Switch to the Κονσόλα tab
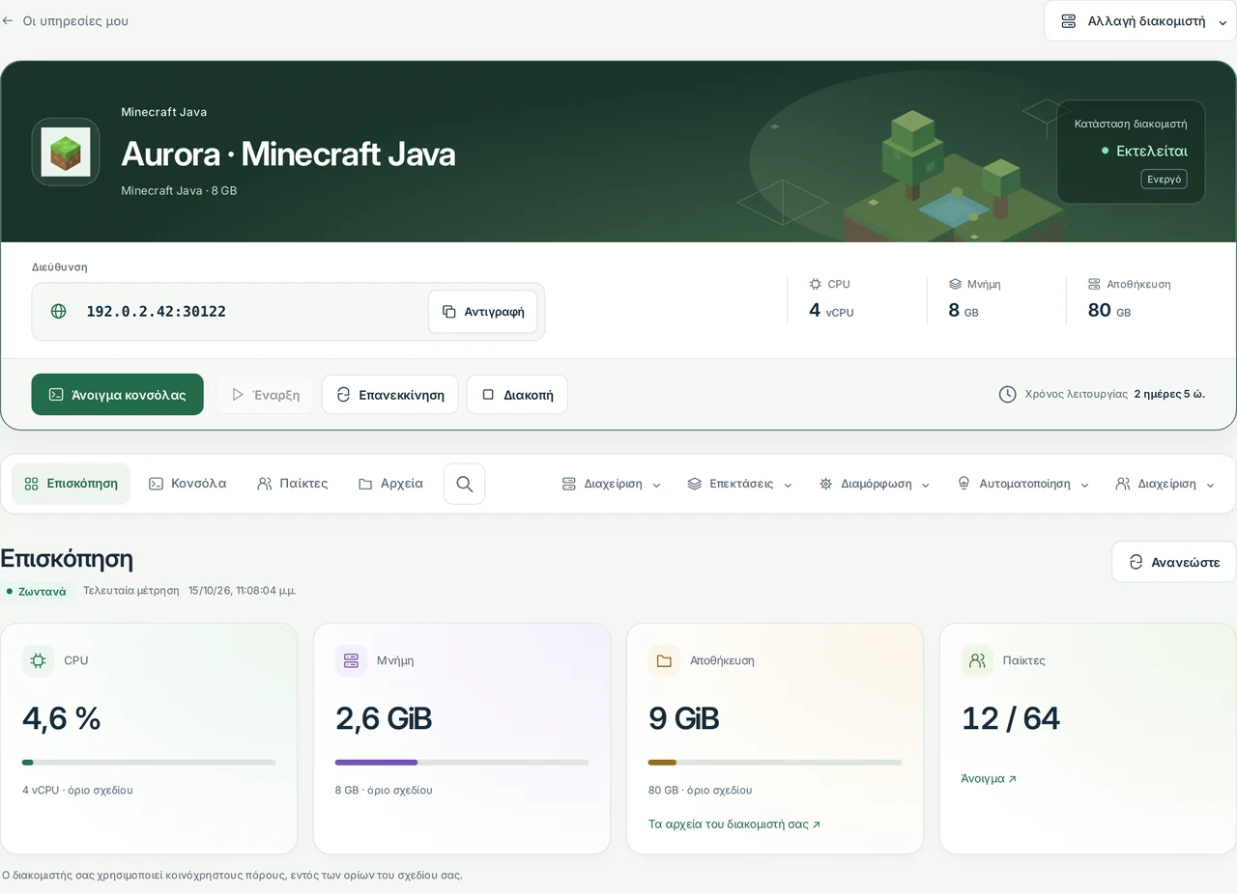This screenshot has width=1237, height=894. 187,484
